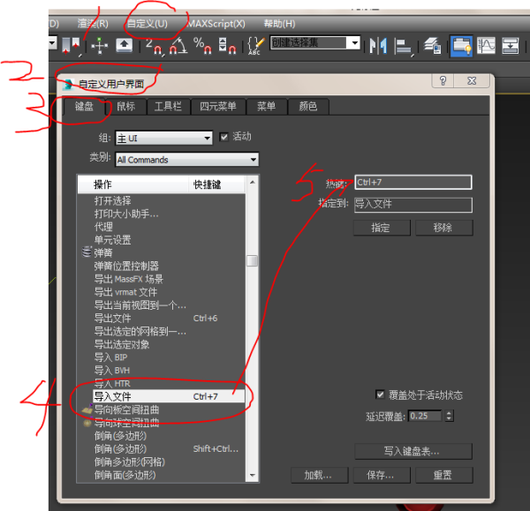Viewport: 530px width, 511px height.
Task: Select the 导出 vrmat 文件 row
Action: point(161,292)
